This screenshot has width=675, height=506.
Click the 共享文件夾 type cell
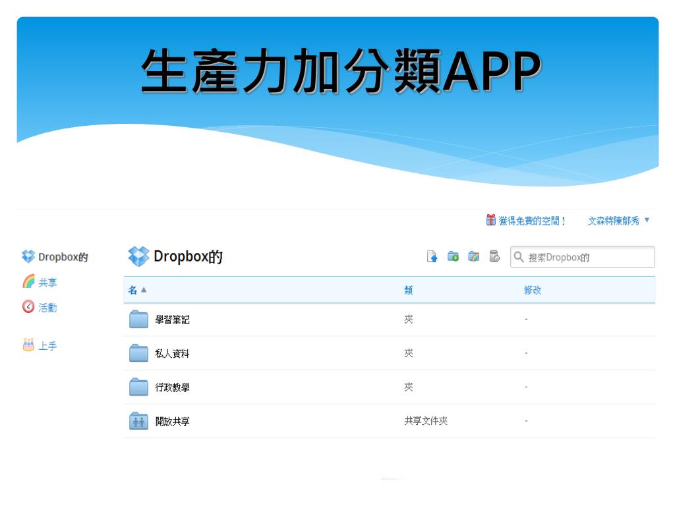pyautogui.click(x=426, y=421)
